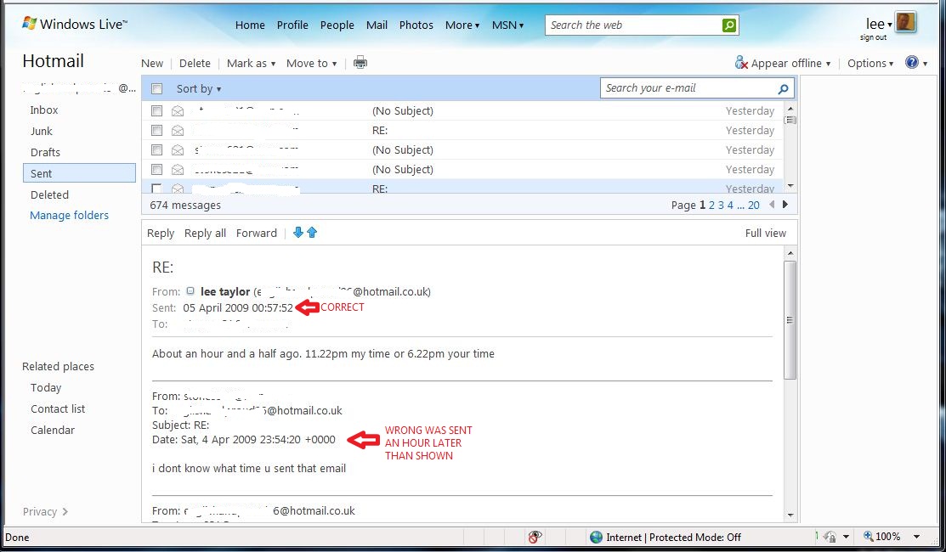Open the Inbox folder
The width and height of the screenshot is (946, 552).
(x=44, y=110)
